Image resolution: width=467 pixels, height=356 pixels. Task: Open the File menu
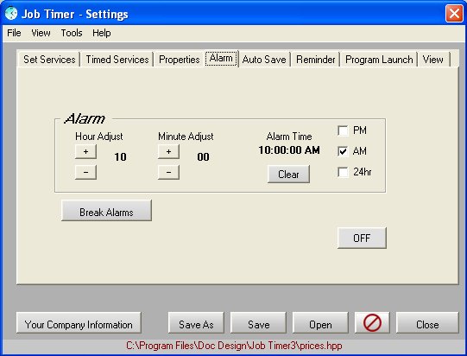14,33
